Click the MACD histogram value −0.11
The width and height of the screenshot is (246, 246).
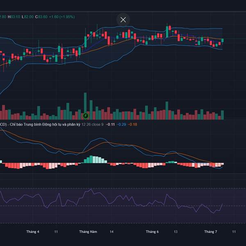point(110,124)
